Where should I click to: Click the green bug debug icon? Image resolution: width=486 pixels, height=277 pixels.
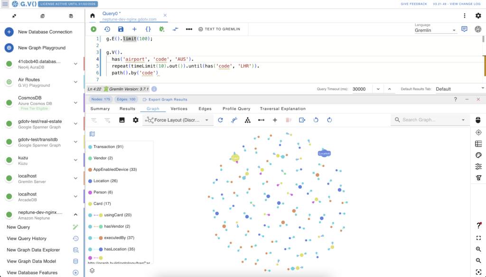coord(161,29)
